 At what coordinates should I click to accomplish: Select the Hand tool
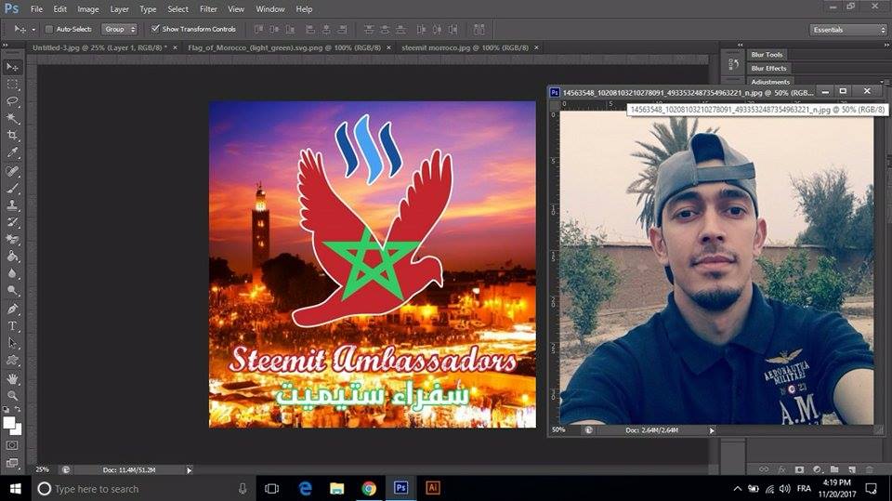pos(12,378)
